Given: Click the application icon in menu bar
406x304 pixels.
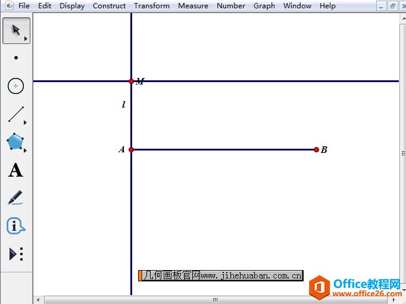Looking at the screenshot, I should pos(10,5).
